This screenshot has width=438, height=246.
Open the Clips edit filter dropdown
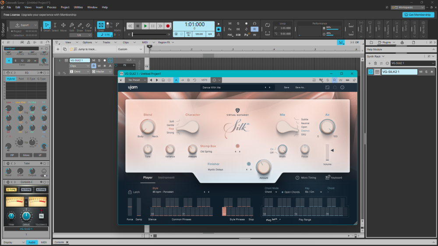point(80,66)
